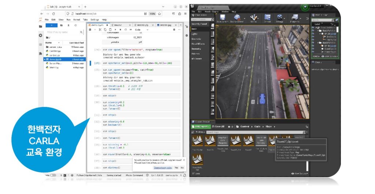
Task: Open the browser hamburger menu
Action: pos(185,14)
